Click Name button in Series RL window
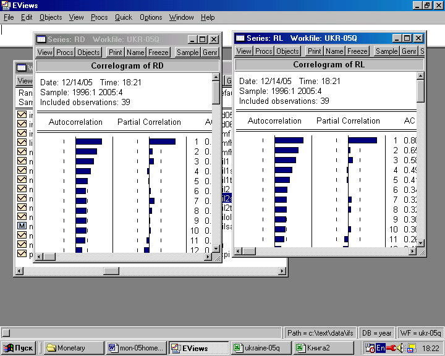 [334, 51]
